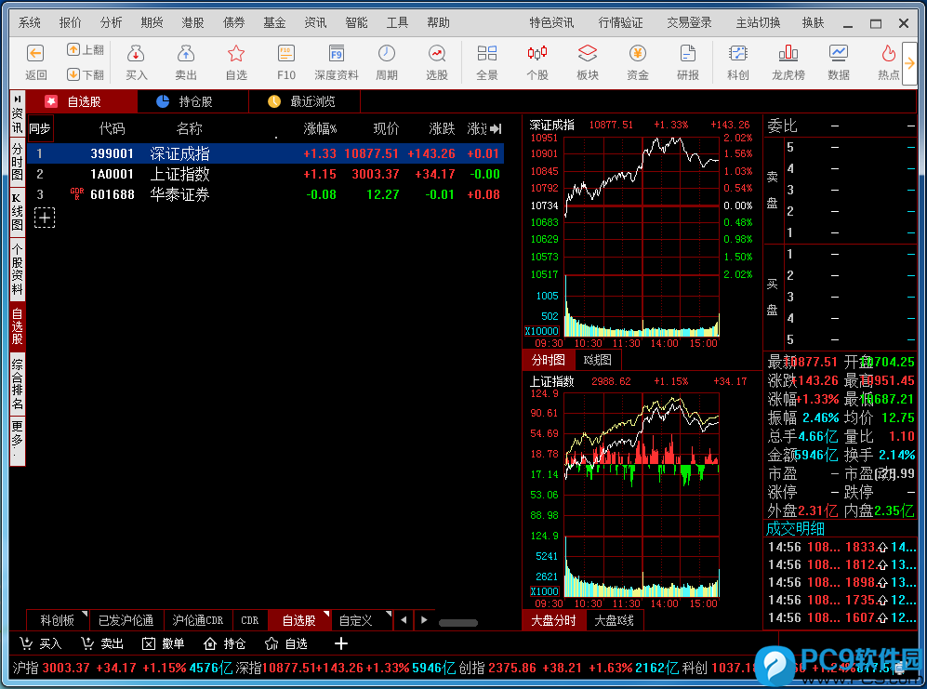927x689 pixels.
Task: Open F10 company info icon
Action: (x=286, y=54)
